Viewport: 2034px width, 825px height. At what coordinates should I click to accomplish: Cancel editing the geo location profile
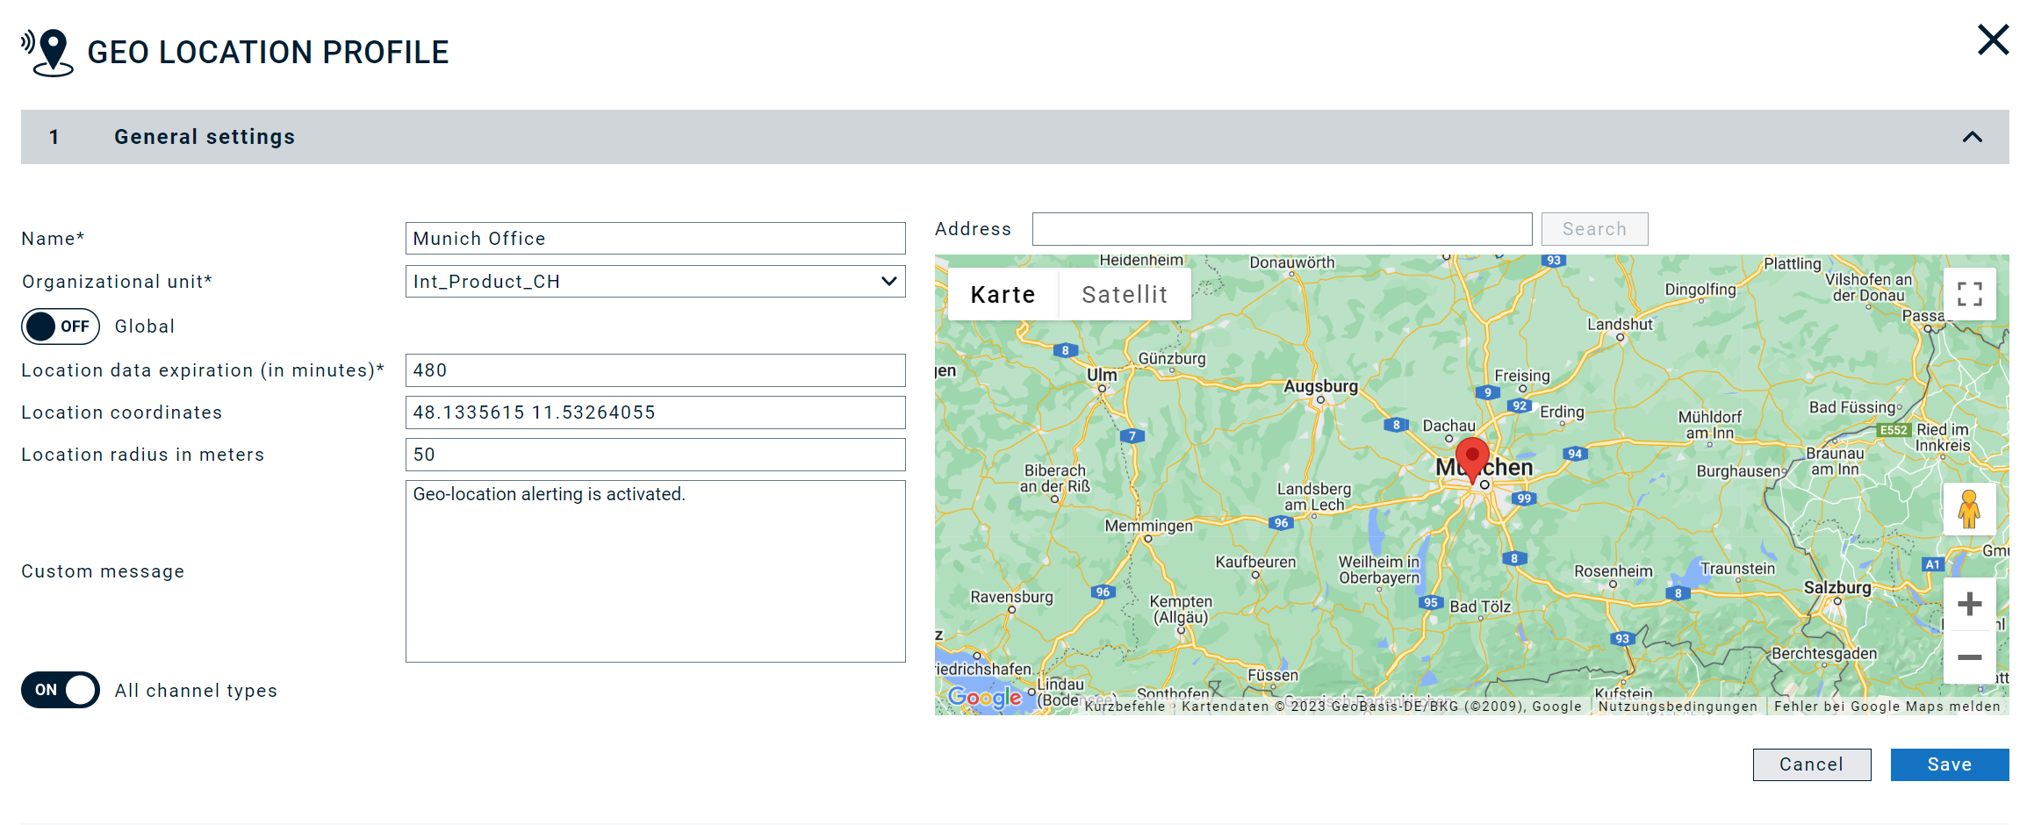pyautogui.click(x=1811, y=764)
